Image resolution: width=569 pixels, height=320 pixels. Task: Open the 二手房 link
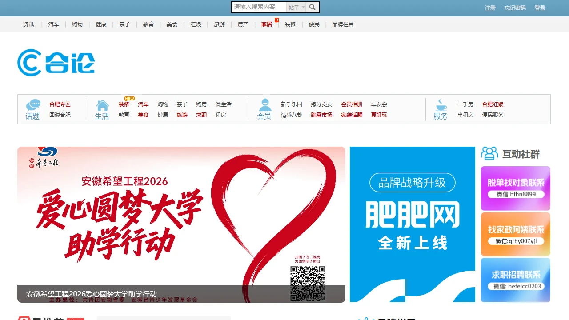[x=465, y=104]
